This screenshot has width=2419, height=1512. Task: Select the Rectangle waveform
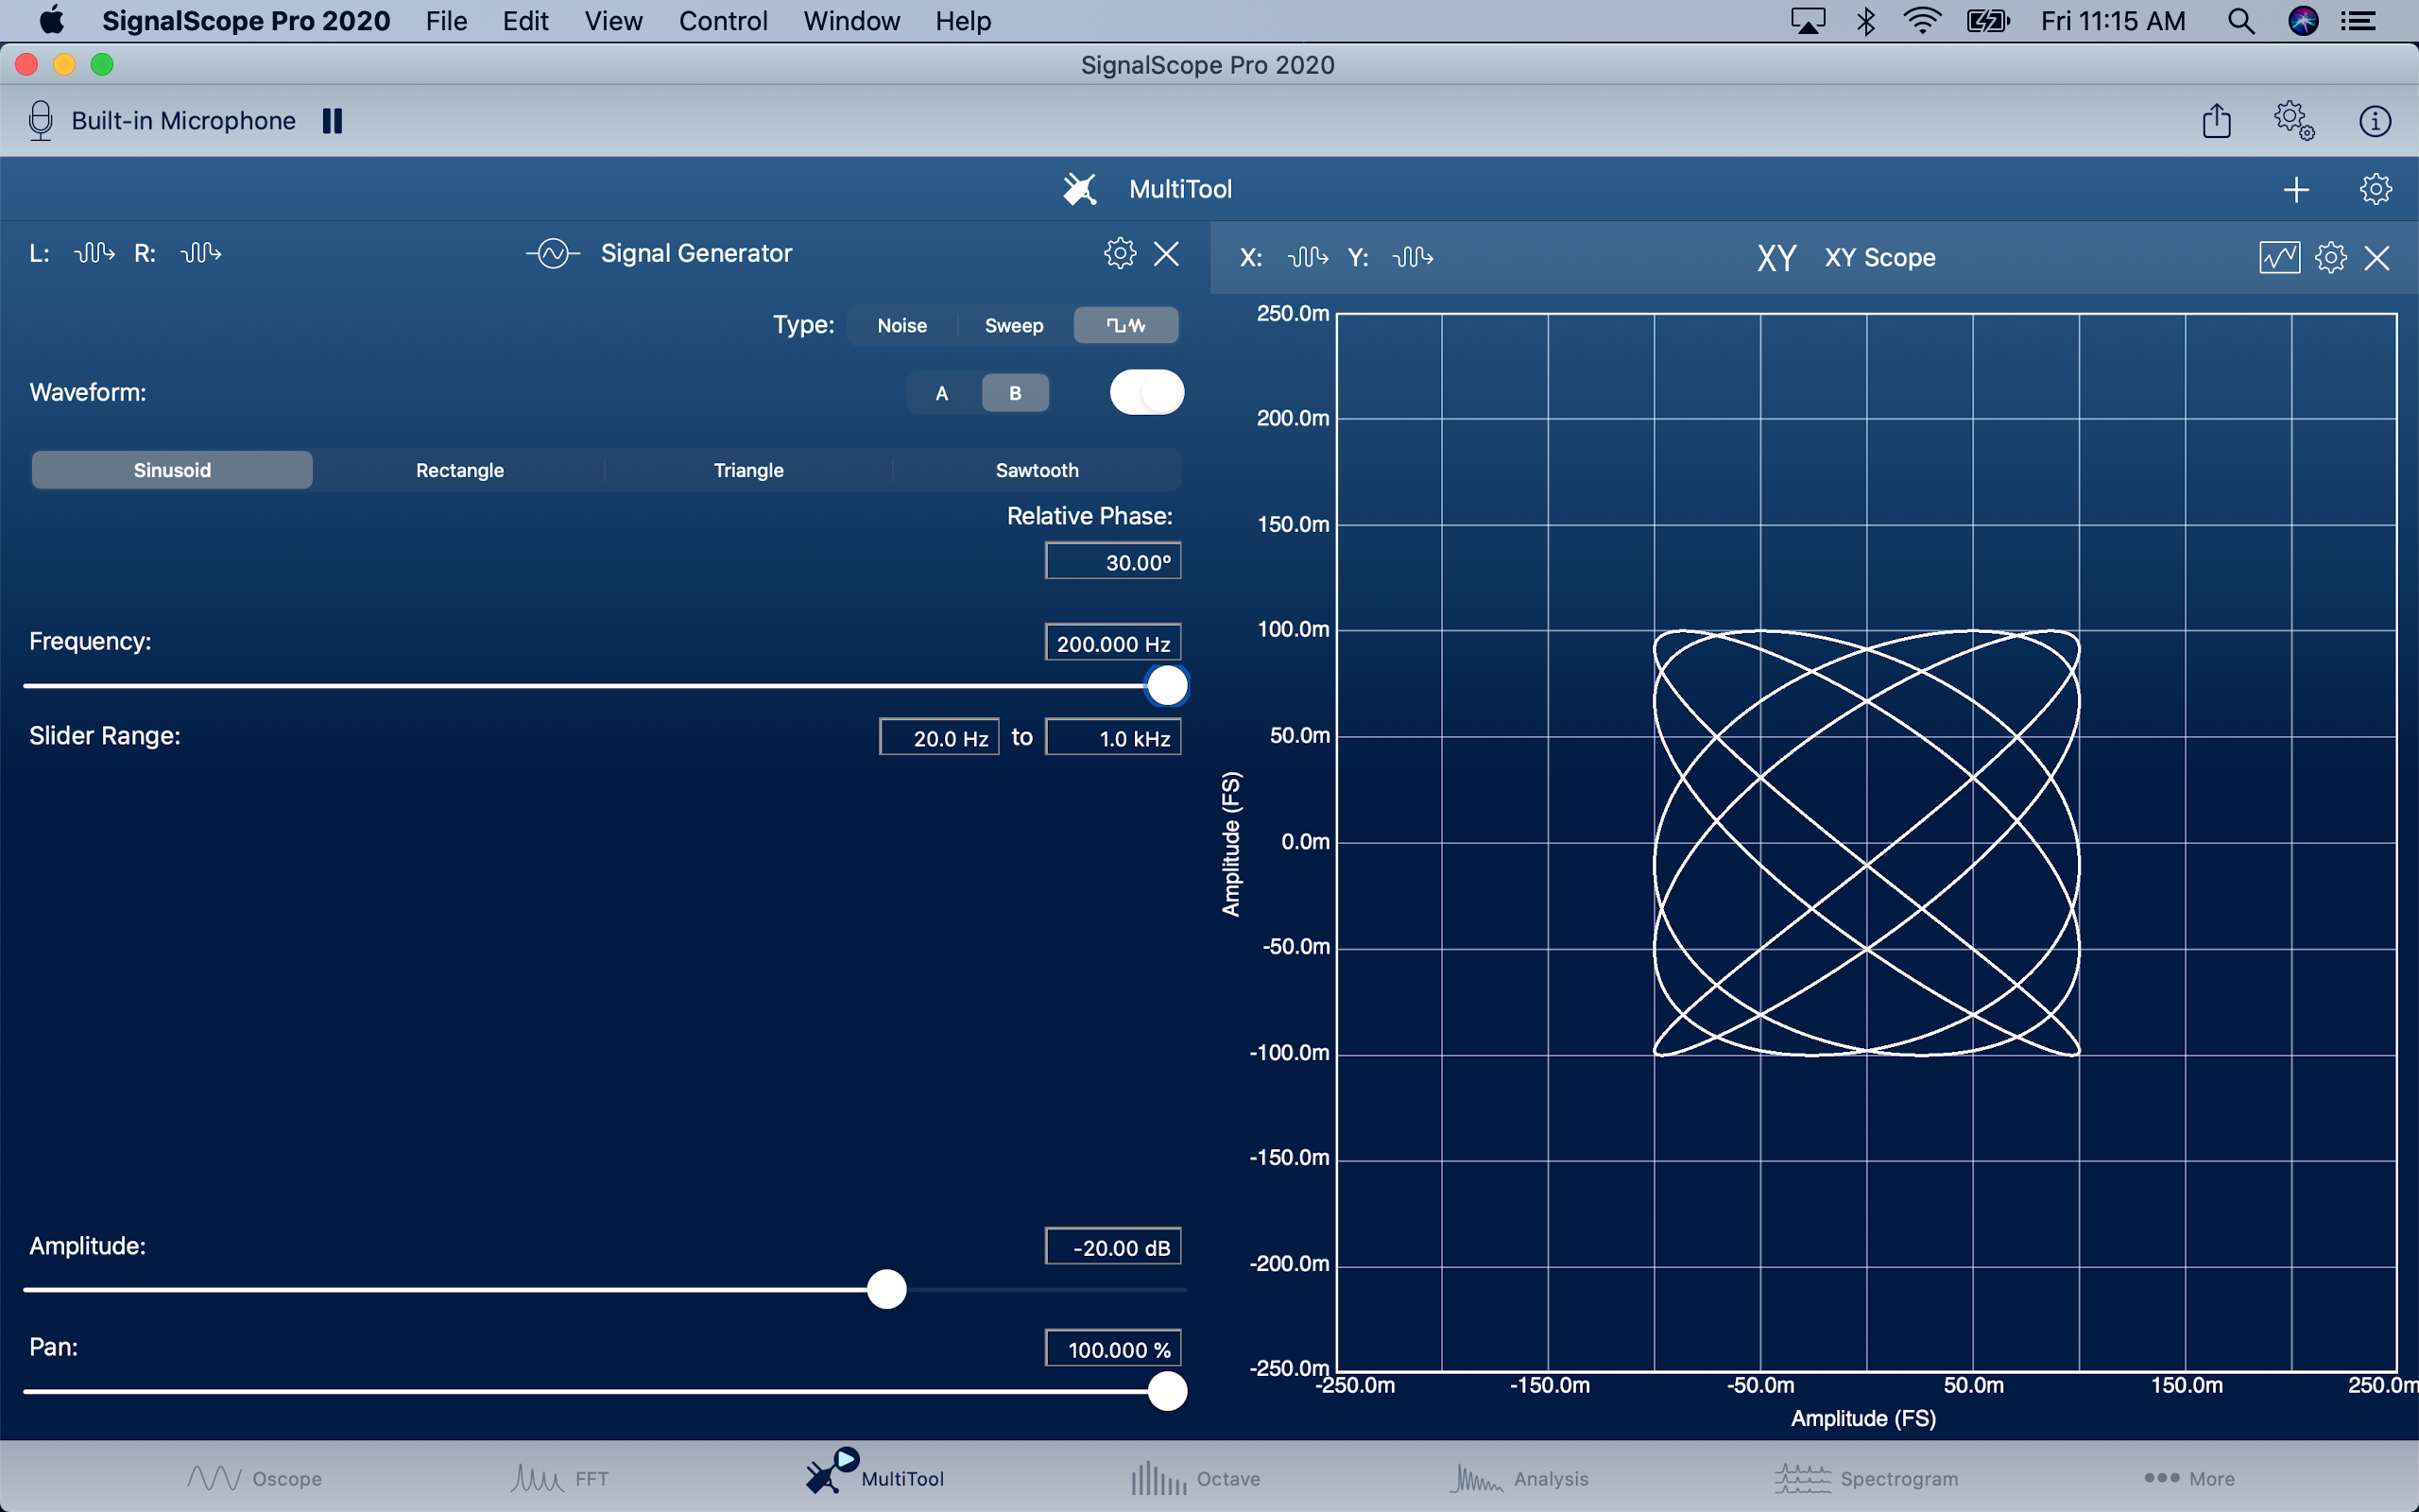(x=460, y=470)
